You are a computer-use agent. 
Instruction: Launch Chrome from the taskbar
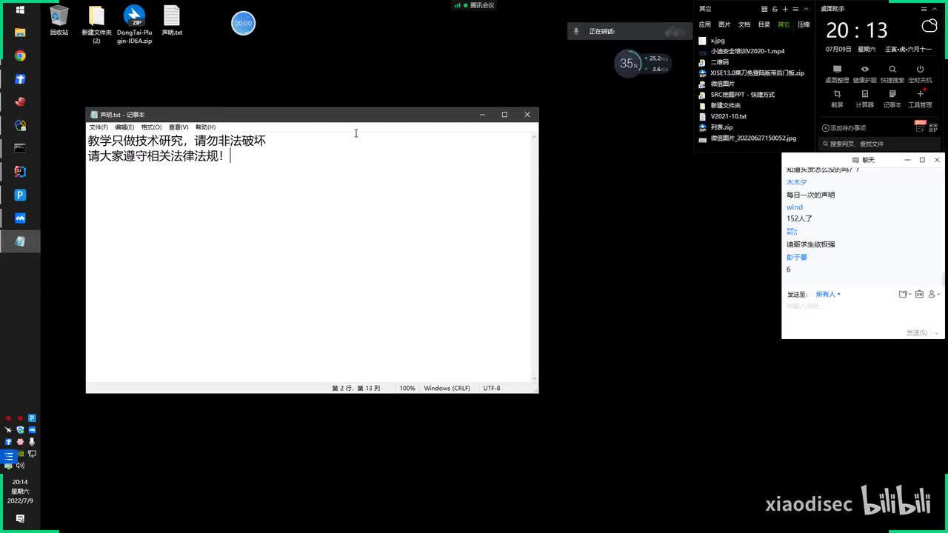(20, 56)
